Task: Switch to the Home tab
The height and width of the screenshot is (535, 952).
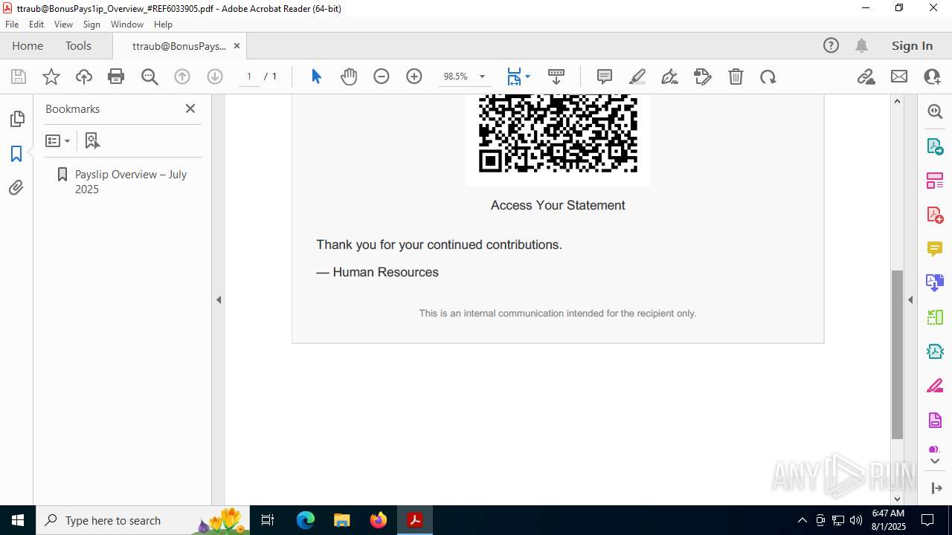Action: pos(28,46)
